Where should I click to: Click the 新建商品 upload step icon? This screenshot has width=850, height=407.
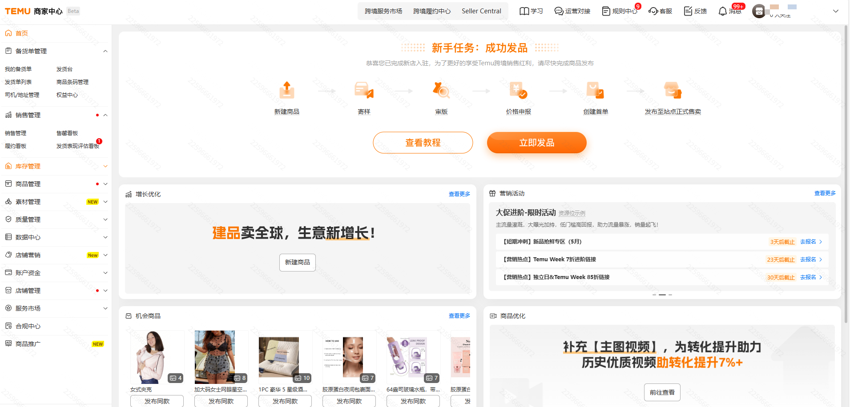pyautogui.click(x=287, y=90)
